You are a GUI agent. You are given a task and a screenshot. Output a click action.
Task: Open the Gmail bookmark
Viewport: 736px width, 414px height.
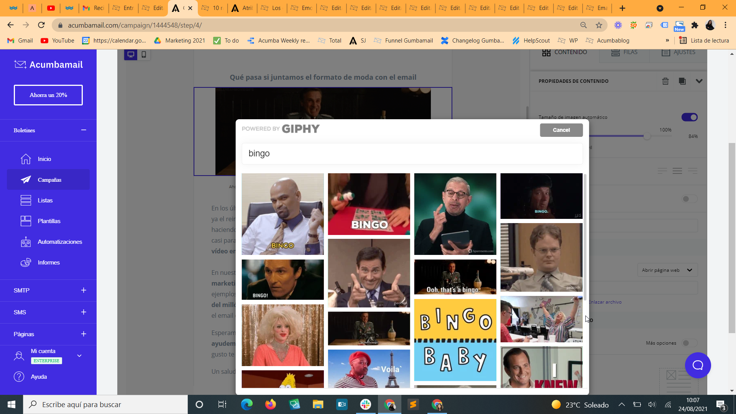[x=20, y=41]
